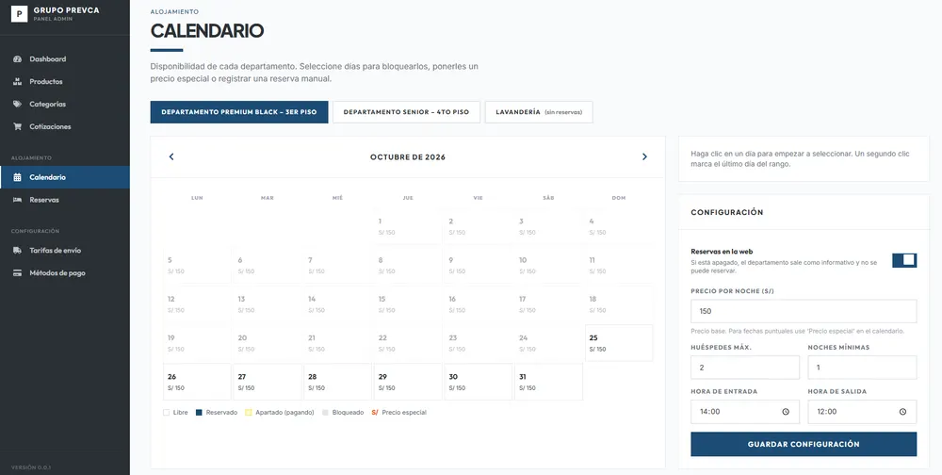Click the Bloqueado legend swatch

pyautogui.click(x=326, y=413)
